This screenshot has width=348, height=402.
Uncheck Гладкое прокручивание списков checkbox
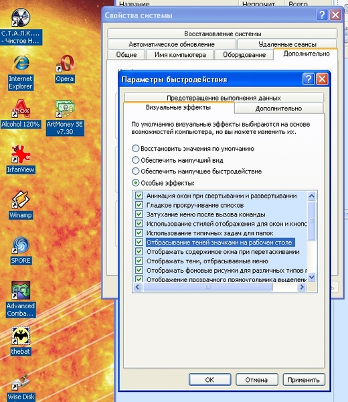(139, 205)
